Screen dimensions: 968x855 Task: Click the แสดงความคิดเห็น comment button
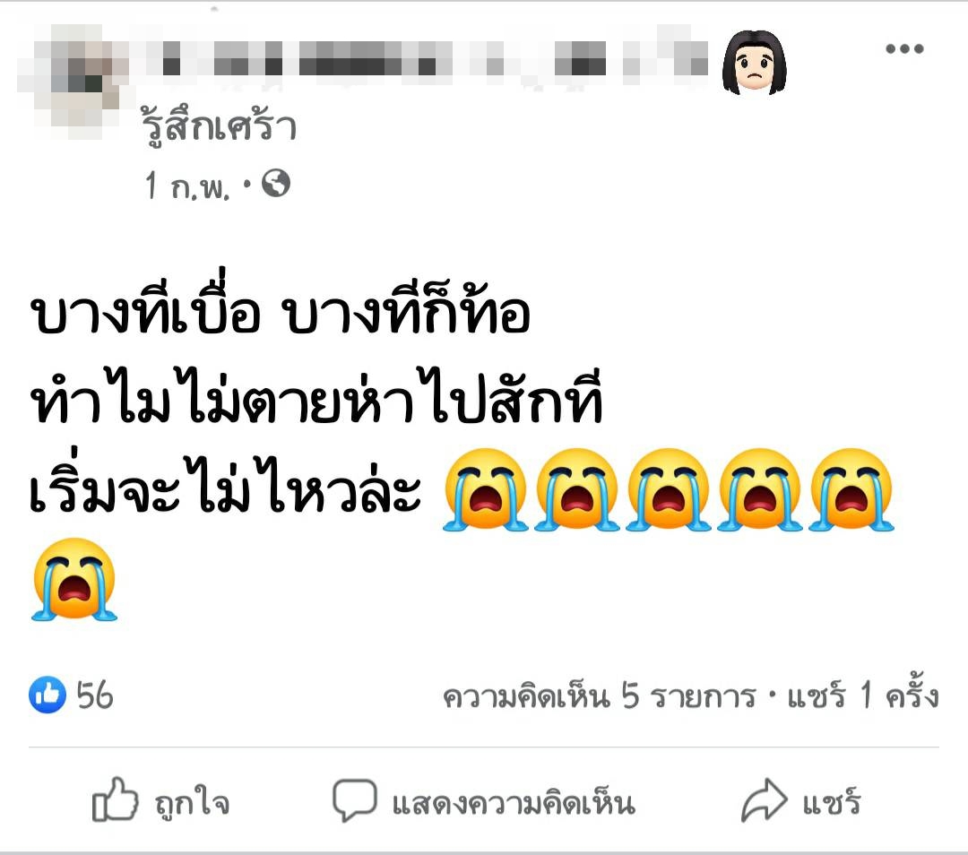point(484,801)
